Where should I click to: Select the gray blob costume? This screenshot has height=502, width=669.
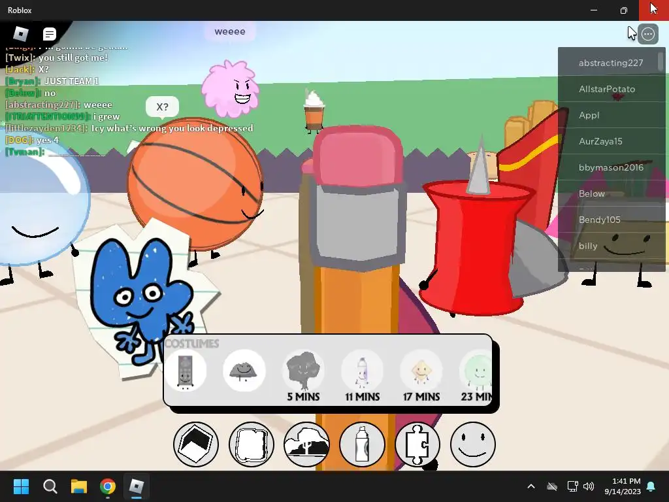pos(244,371)
